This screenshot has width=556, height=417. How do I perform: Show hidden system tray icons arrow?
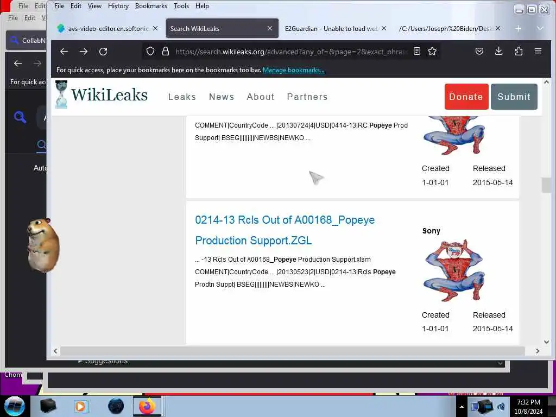[462, 407]
